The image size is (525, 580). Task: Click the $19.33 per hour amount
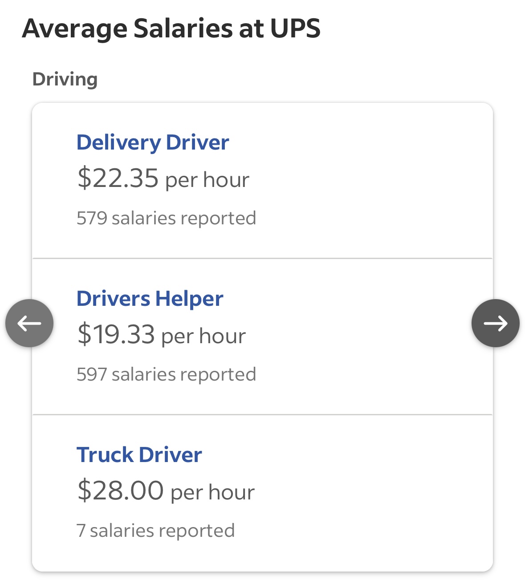(x=161, y=335)
